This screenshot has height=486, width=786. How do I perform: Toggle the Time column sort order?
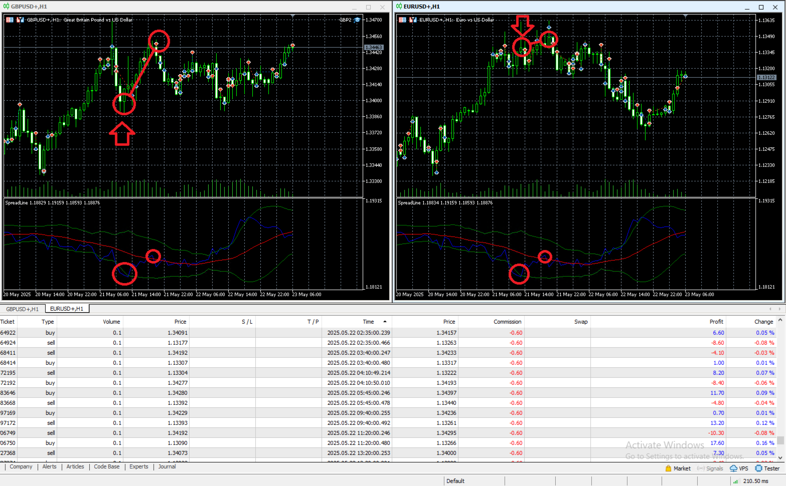[368, 321]
